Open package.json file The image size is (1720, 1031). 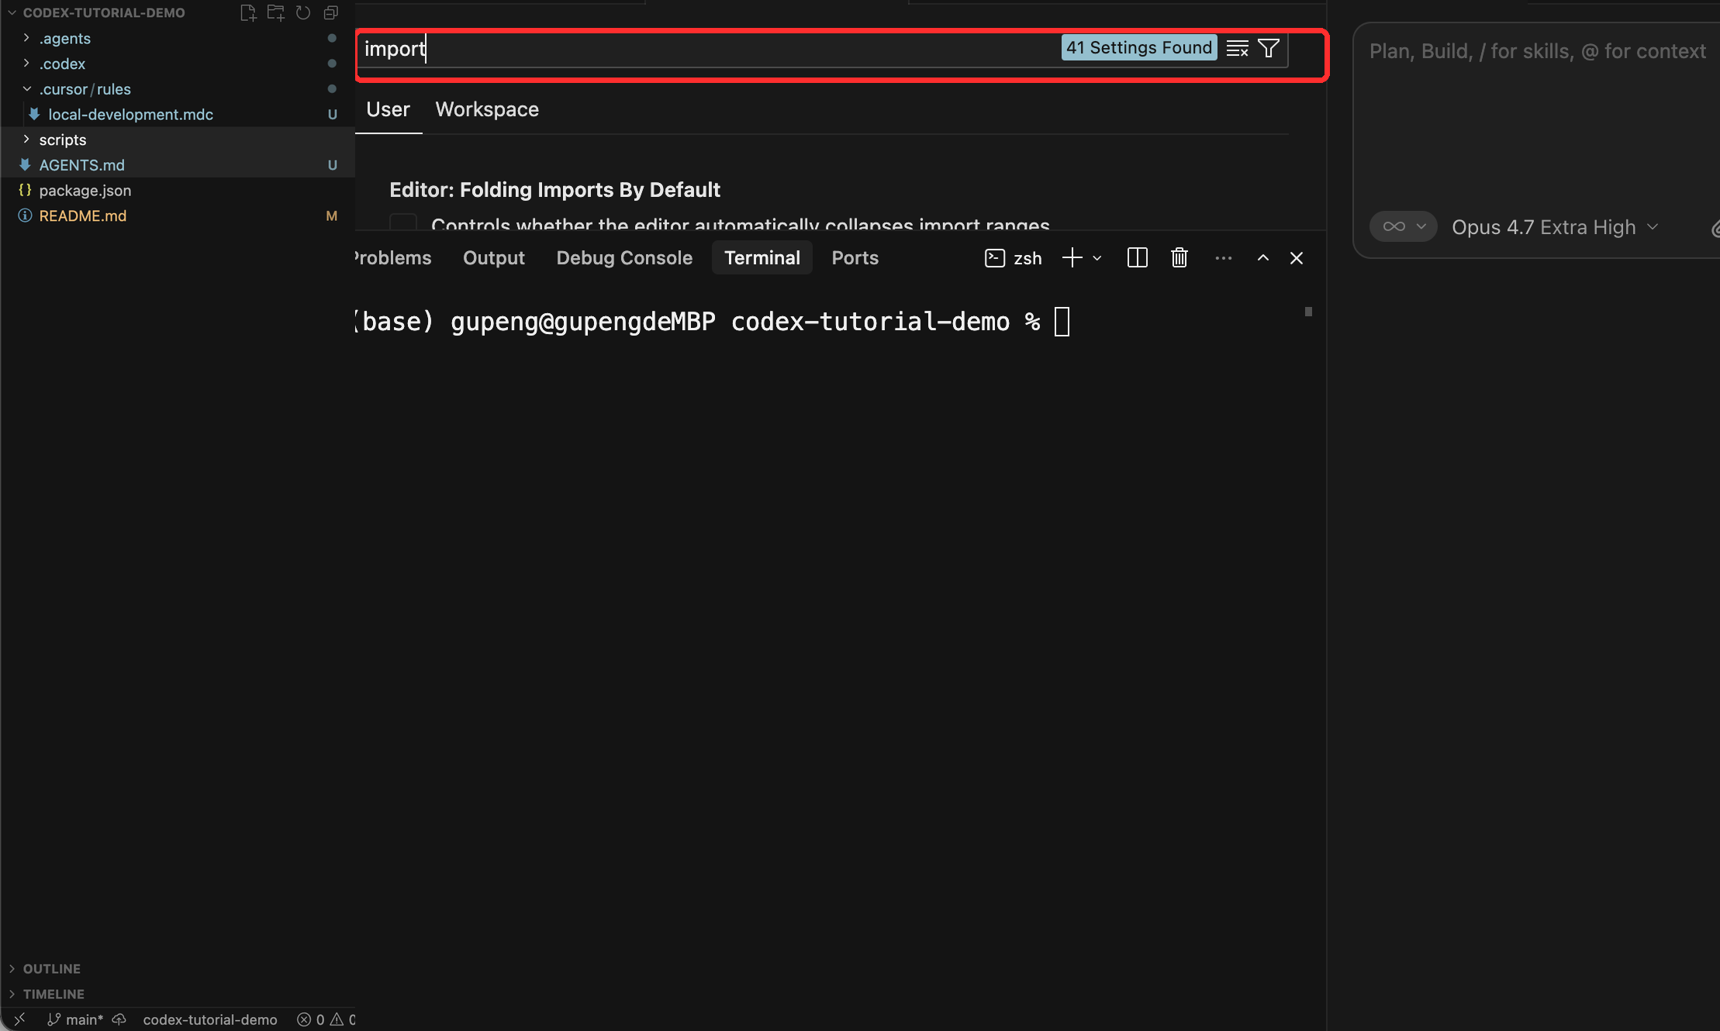click(x=178, y=190)
